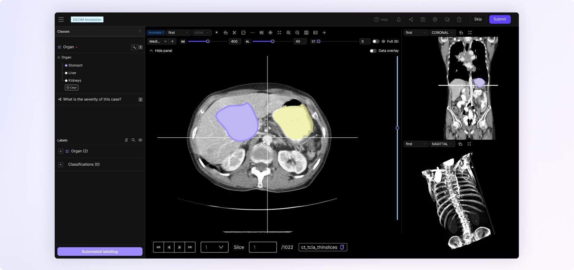Open 'first' dropdown in coronal view
This screenshot has height=270, width=574.
pos(416,33)
